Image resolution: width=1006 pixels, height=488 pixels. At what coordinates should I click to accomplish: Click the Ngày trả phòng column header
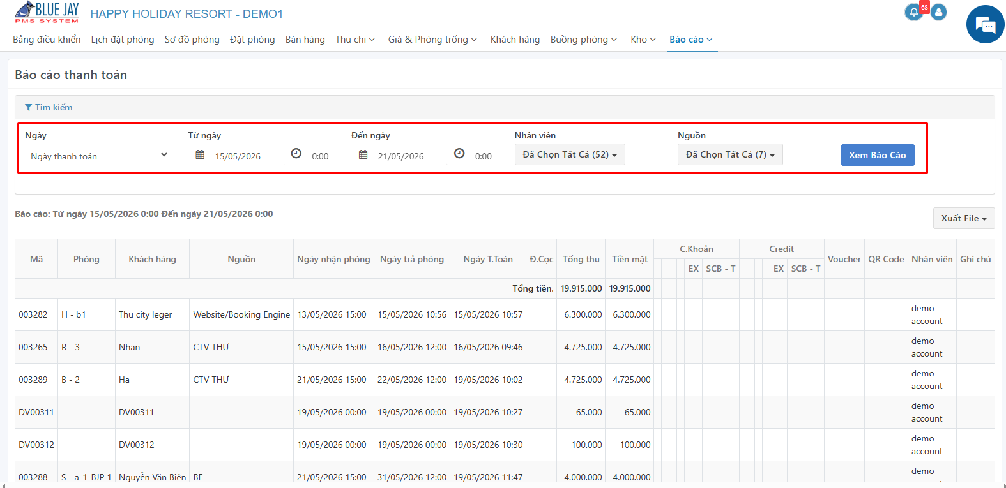(412, 259)
